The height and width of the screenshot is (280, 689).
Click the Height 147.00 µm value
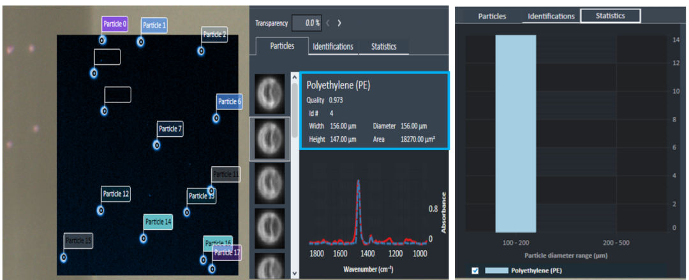coord(343,140)
